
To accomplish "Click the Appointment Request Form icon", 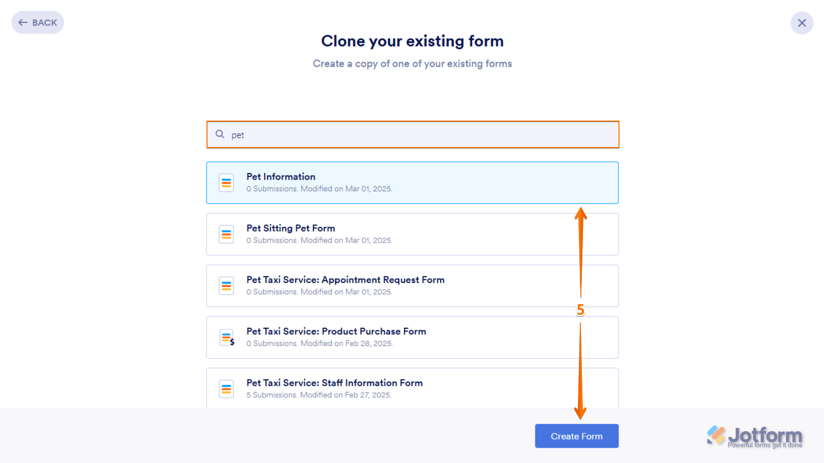I will (x=226, y=286).
